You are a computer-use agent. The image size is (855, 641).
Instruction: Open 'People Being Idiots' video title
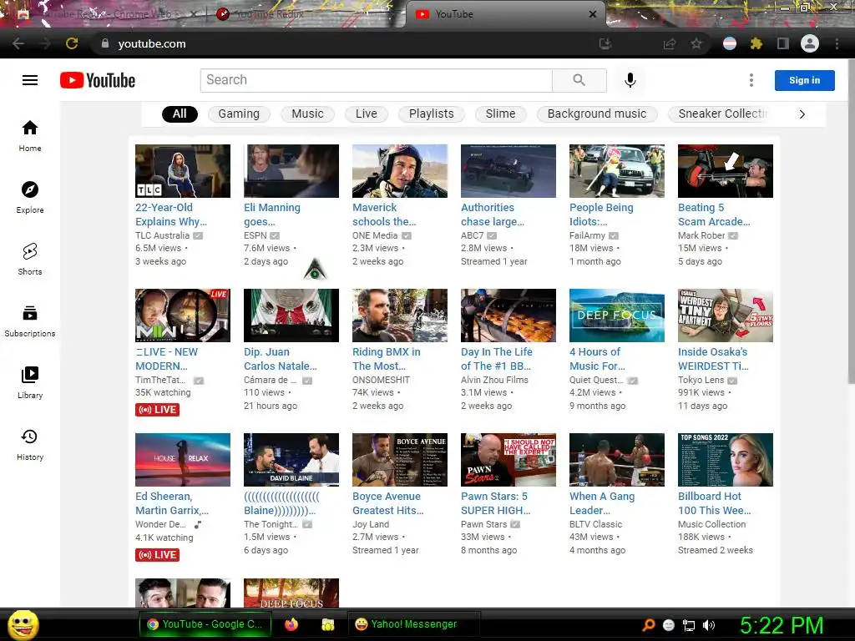pyautogui.click(x=601, y=215)
